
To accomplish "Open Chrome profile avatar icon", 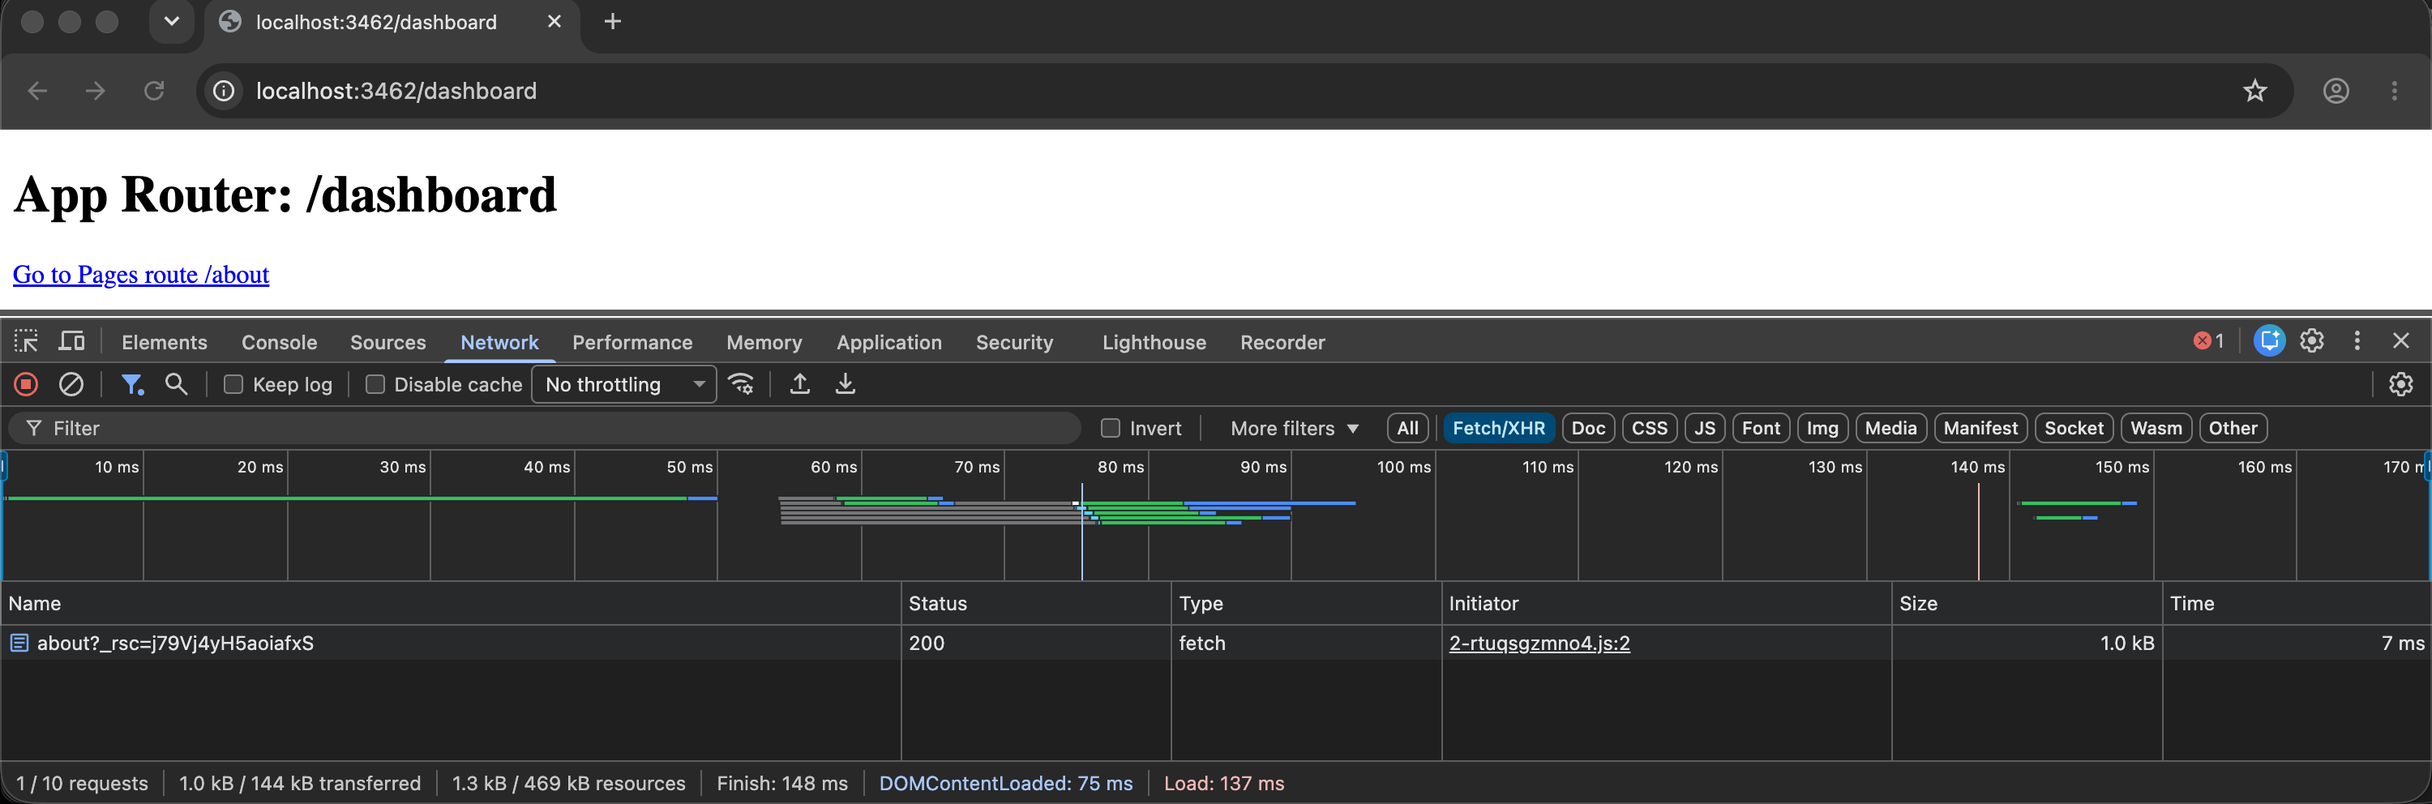I will click(x=2336, y=91).
